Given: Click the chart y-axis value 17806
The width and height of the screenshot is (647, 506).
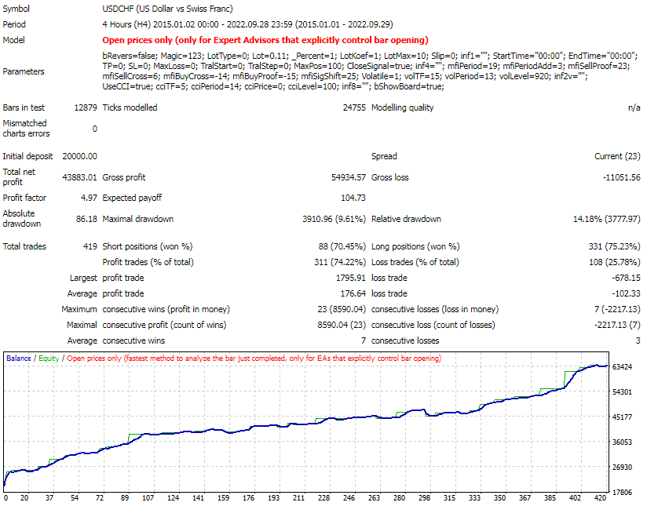Looking at the screenshot, I should coord(622,493).
